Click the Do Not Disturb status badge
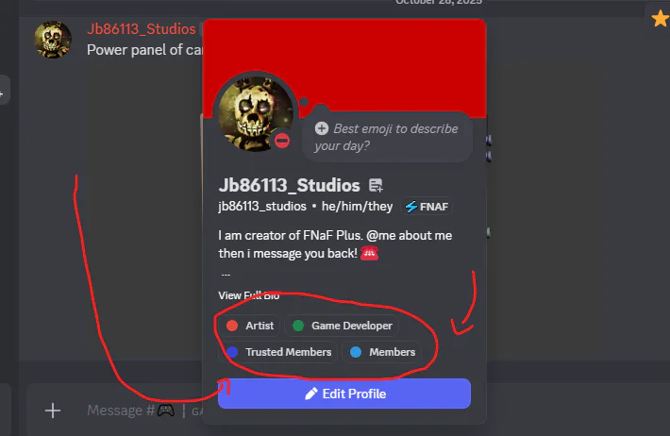The image size is (670, 436). pos(282,141)
